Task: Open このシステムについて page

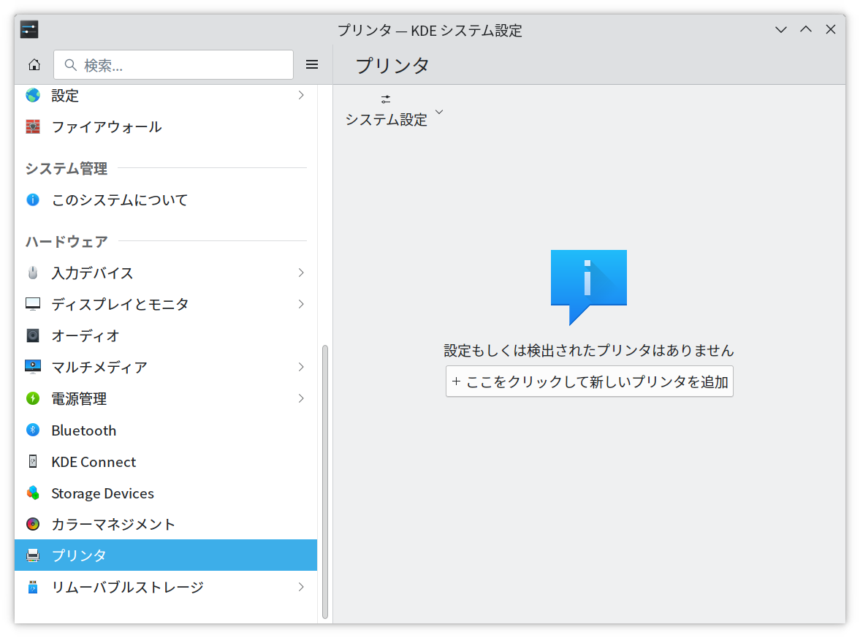Action: click(166, 200)
